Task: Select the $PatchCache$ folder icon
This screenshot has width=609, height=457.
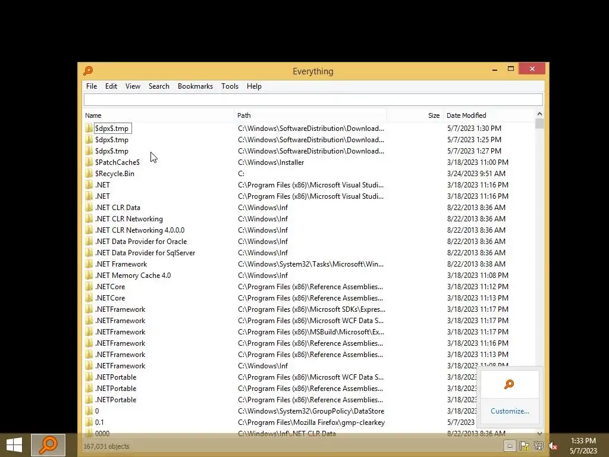Action: pyautogui.click(x=89, y=162)
